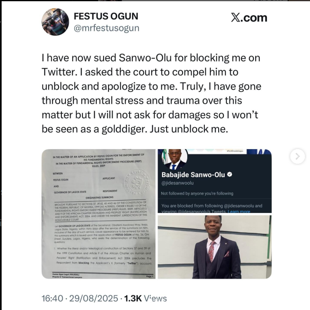Open the court summons document image
Screen dimensions: 310x310
click(x=98, y=214)
